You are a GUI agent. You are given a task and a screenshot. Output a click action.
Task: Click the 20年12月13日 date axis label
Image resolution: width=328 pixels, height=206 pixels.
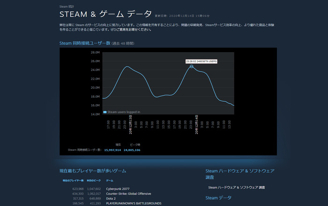pos(131,124)
